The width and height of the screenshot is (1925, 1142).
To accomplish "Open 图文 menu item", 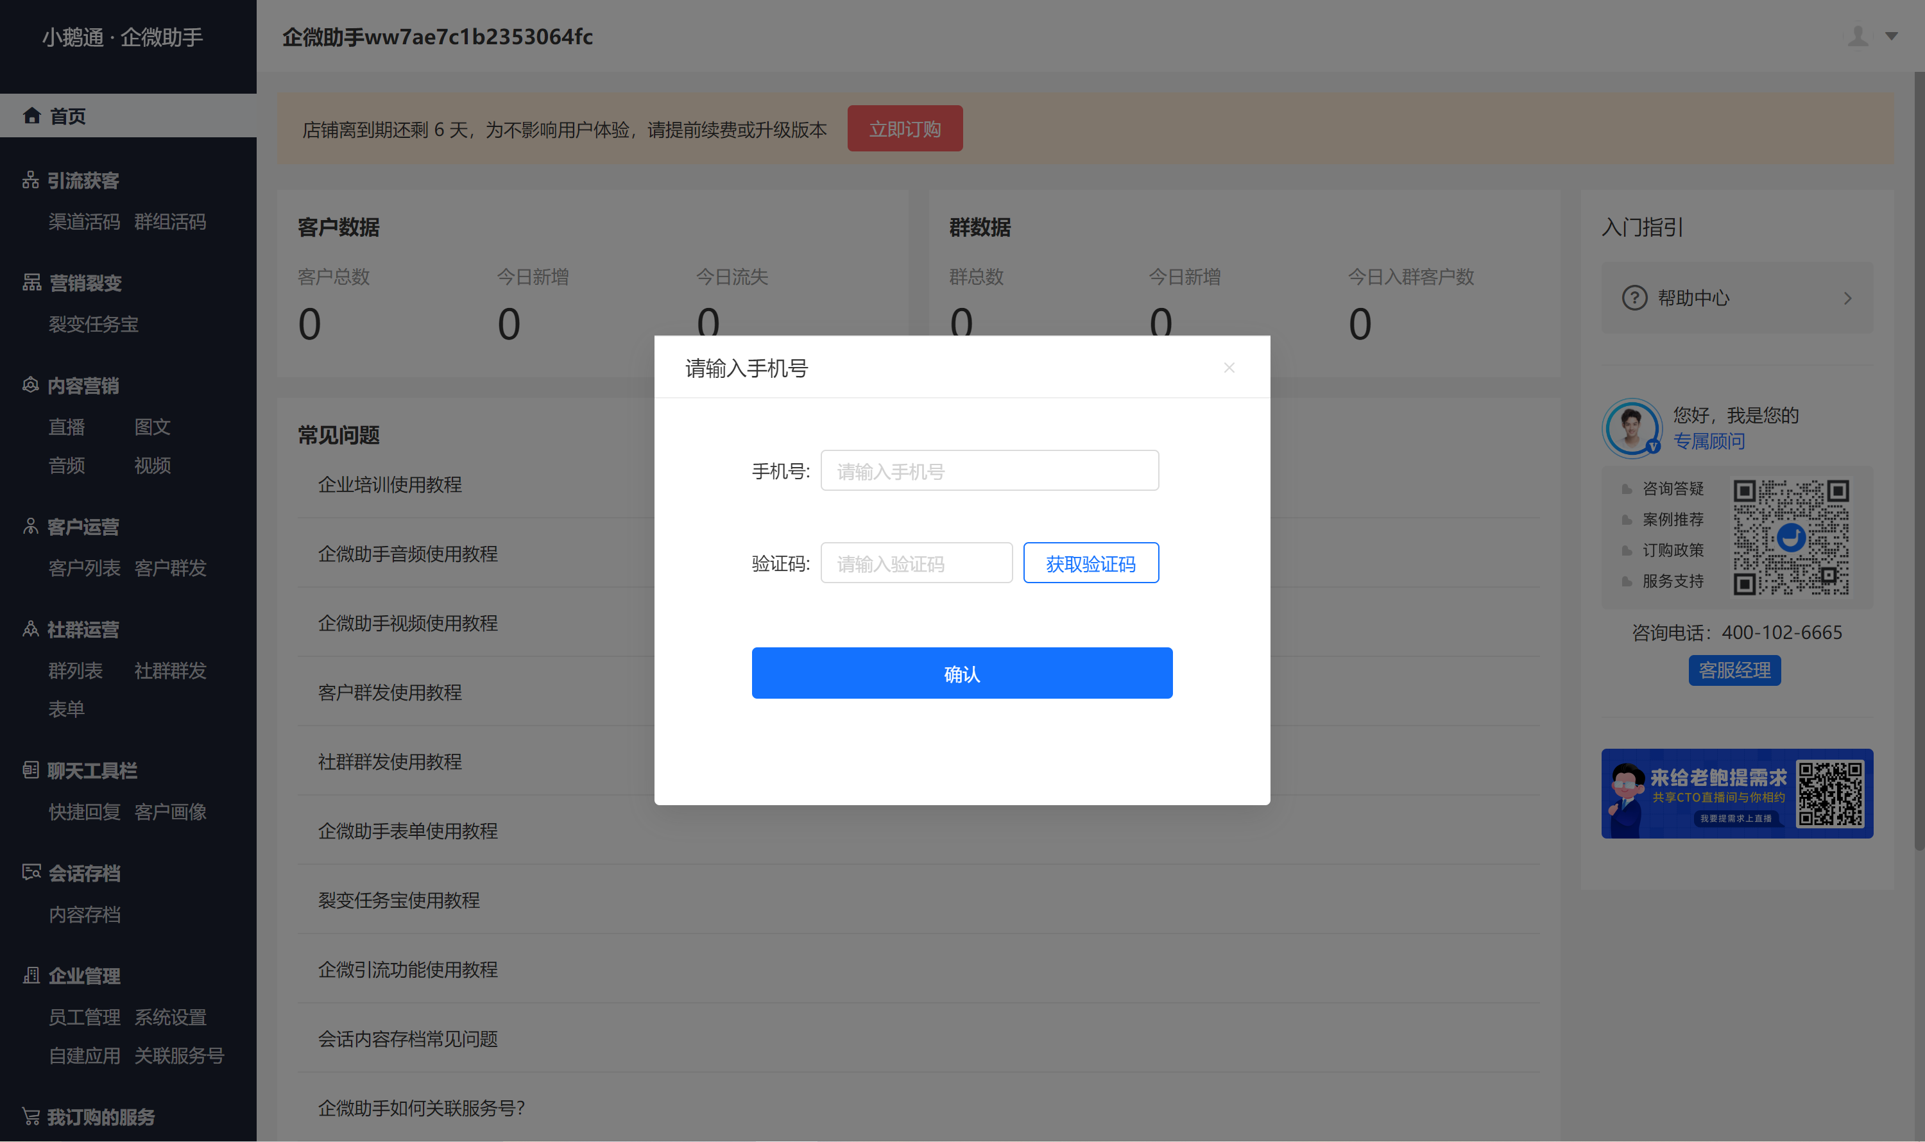I will click(153, 427).
